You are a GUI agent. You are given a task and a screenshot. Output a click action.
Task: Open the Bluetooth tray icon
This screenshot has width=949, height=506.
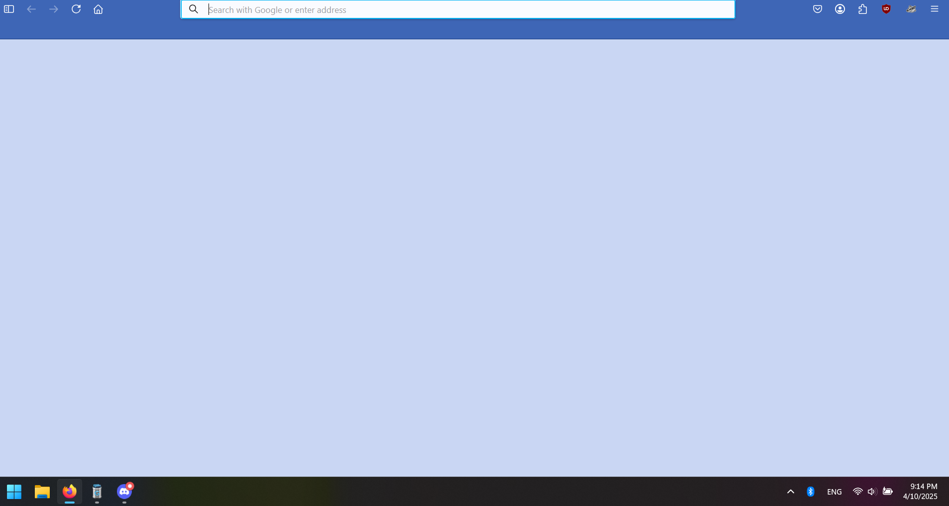(x=811, y=492)
